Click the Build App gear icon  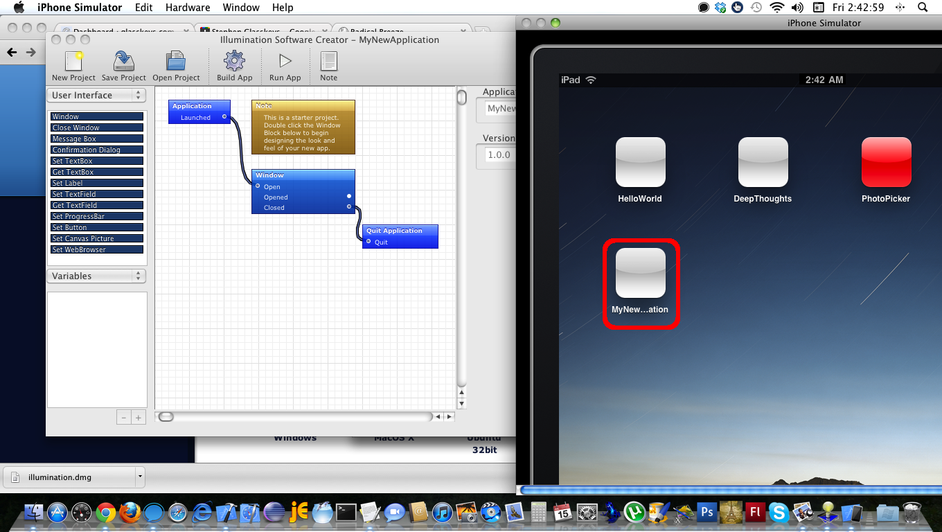(234, 62)
